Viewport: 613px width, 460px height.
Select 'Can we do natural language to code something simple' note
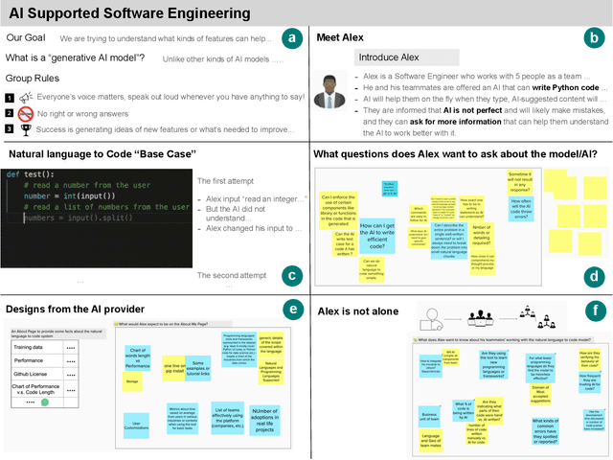click(372, 269)
